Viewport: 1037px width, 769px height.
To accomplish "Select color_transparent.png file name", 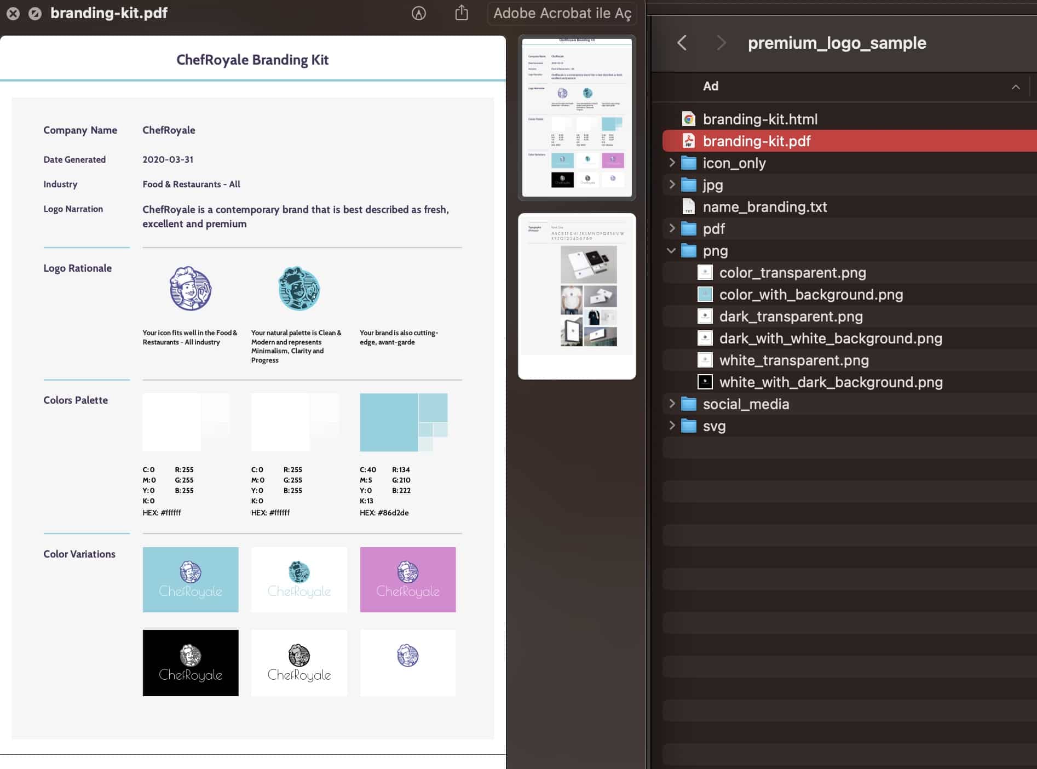I will pos(793,272).
